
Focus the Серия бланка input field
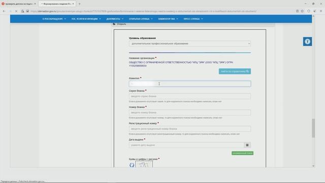coord(189,96)
